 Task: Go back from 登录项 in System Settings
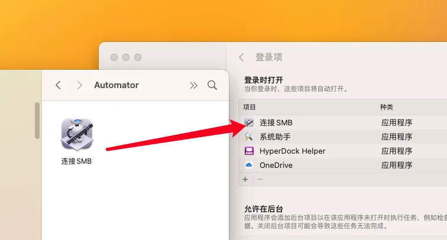point(241,57)
